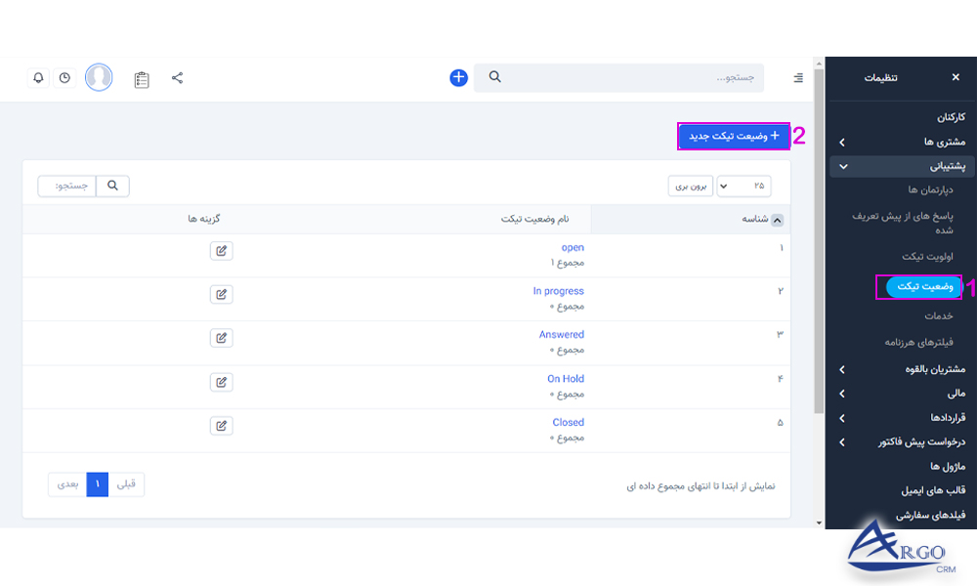Click the edit icon for In progress status
This screenshot has height=586, width=977.
click(221, 295)
